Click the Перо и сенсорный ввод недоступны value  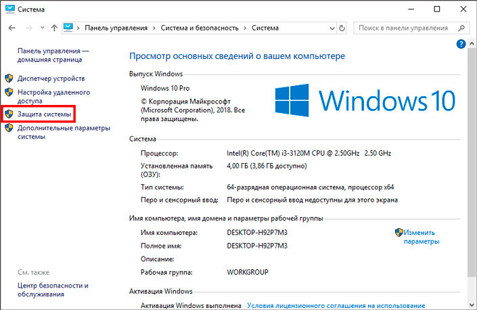click(x=312, y=200)
